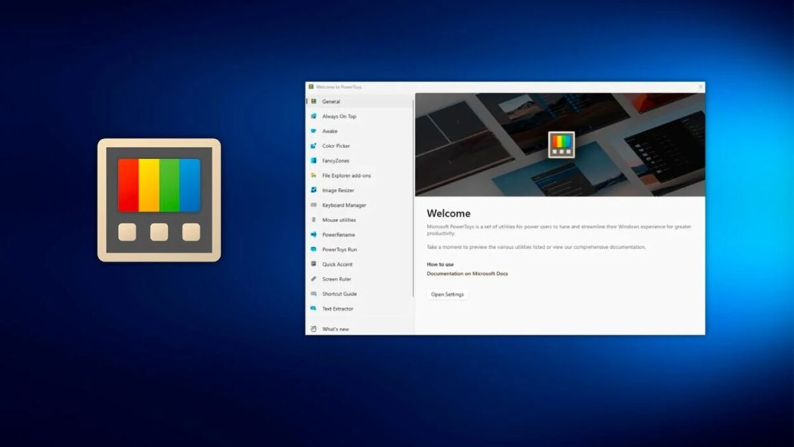794x447 pixels.
Task: Click the Text Extractor icon
Action: tap(314, 309)
